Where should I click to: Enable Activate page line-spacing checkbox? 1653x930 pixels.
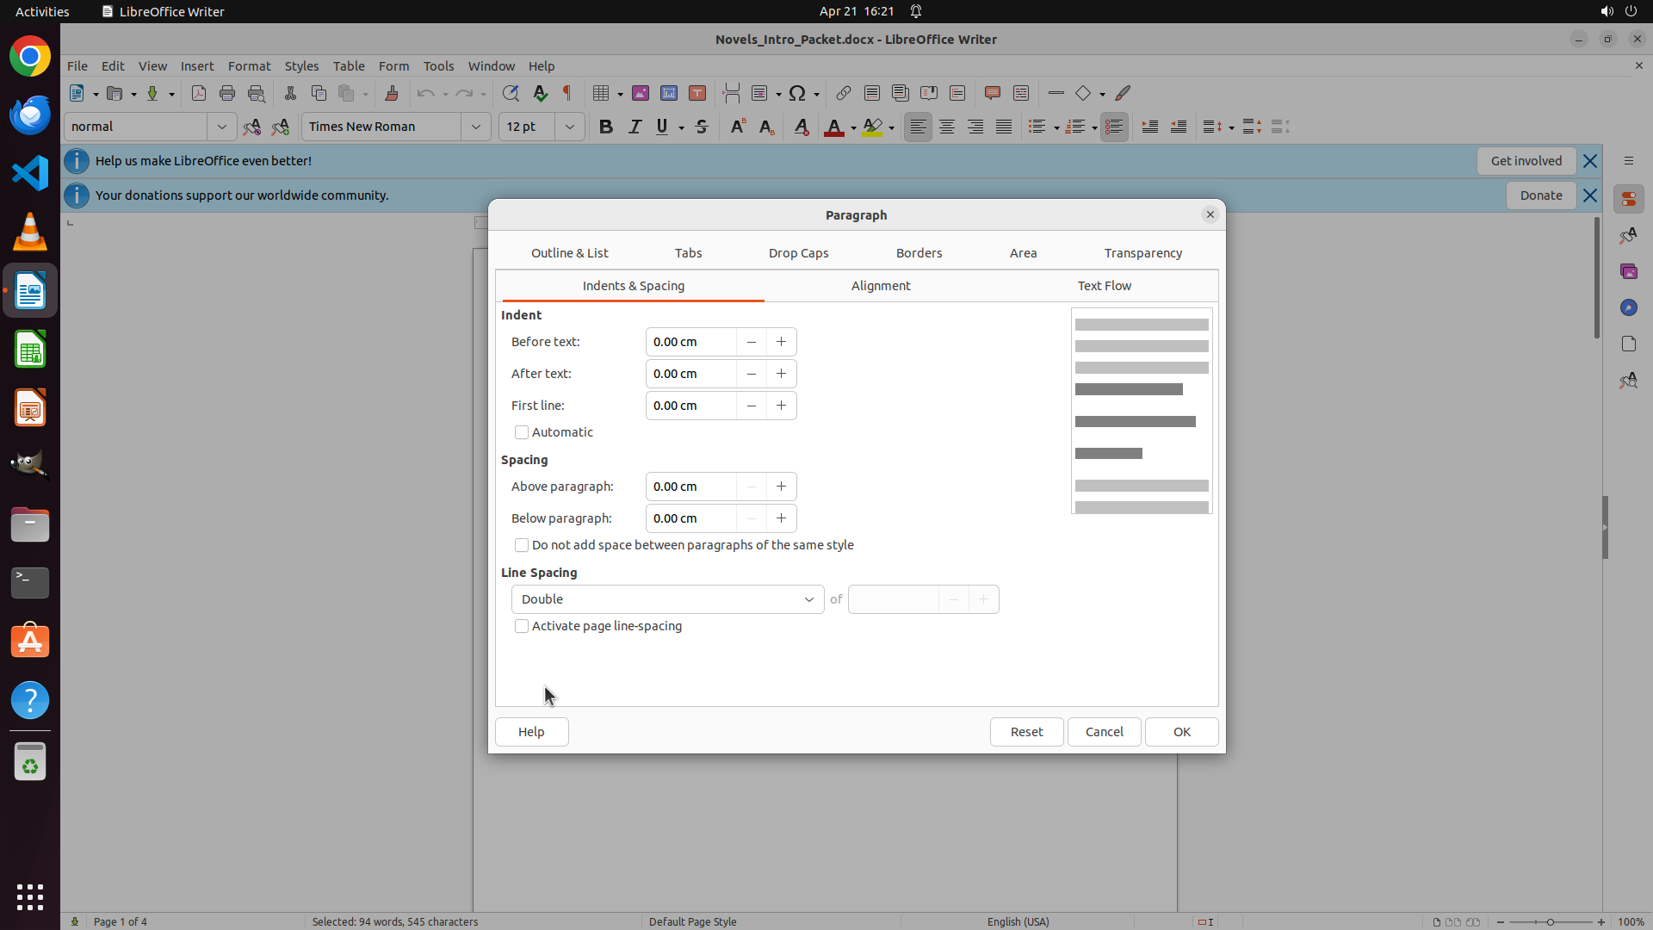pos(522,626)
